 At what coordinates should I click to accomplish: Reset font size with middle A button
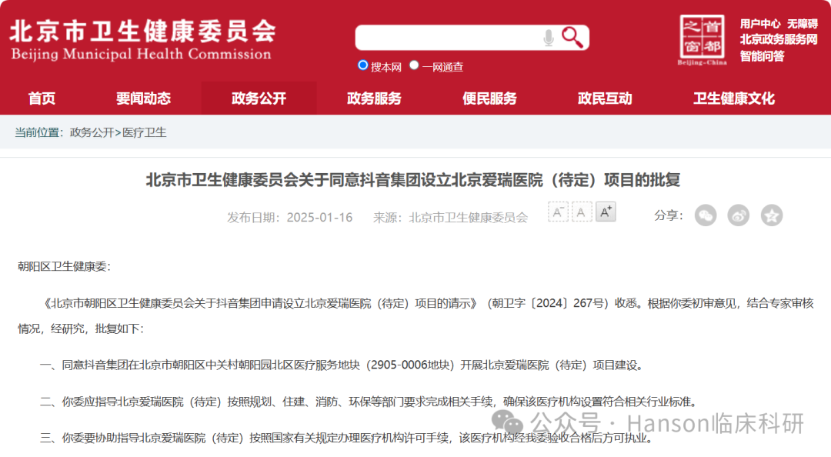pyautogui.click(x=582, y=212)
